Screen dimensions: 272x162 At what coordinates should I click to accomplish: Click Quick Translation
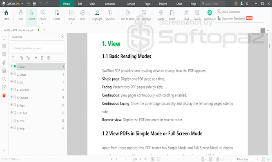(x=229, y=12)
